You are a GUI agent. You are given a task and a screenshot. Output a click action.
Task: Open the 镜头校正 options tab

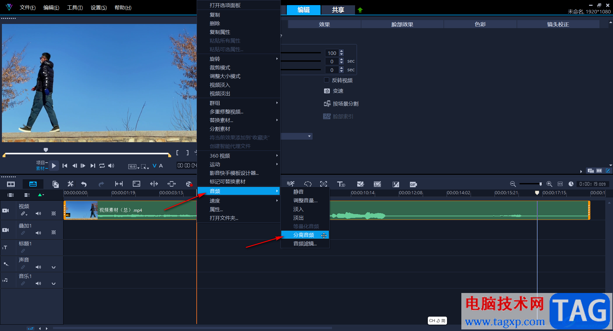coord(558,24)
